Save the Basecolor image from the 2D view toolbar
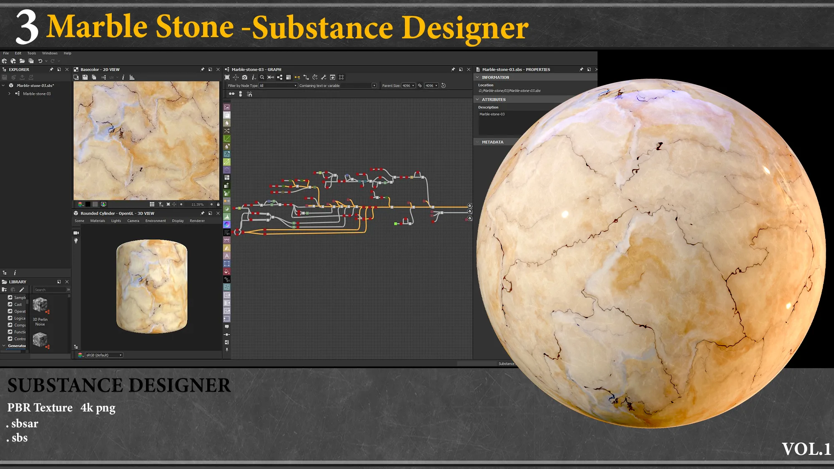This screenshot has height=469, width=834. (x=85, y=77)
